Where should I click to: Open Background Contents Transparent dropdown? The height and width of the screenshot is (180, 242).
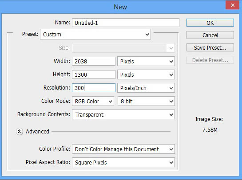click(123, 114)
